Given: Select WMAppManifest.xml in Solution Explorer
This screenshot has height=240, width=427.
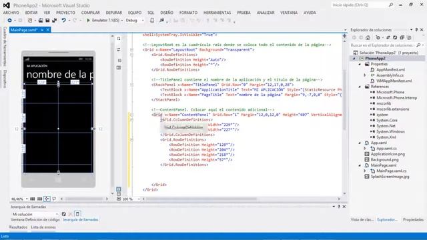Looking at the screenshot, I should coord(394,81).
